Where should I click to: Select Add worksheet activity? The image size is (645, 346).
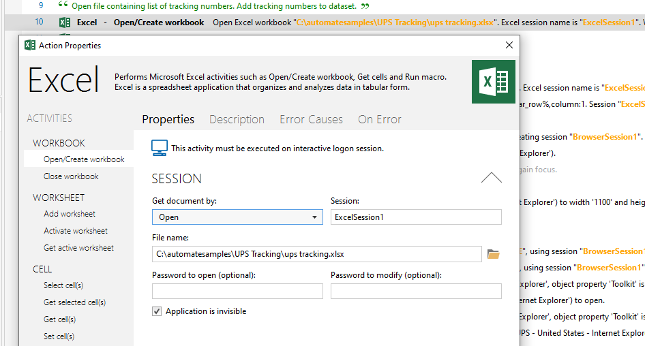coord(69,214)
